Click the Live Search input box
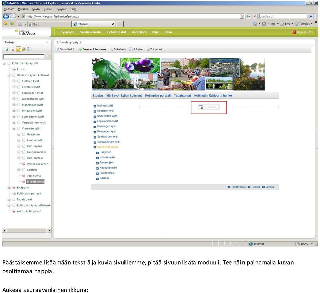 283,16
